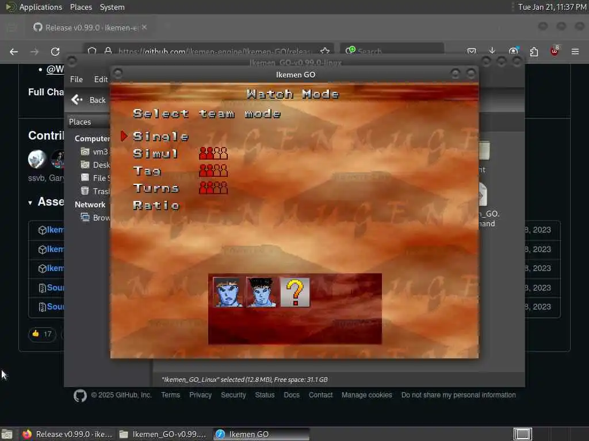589x441 pixels.
Task: Open the Contact footer link
Action: click(x=321, y=395)
